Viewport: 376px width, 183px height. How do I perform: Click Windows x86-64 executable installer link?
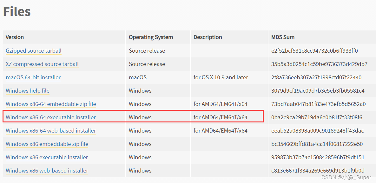point(51,117)
